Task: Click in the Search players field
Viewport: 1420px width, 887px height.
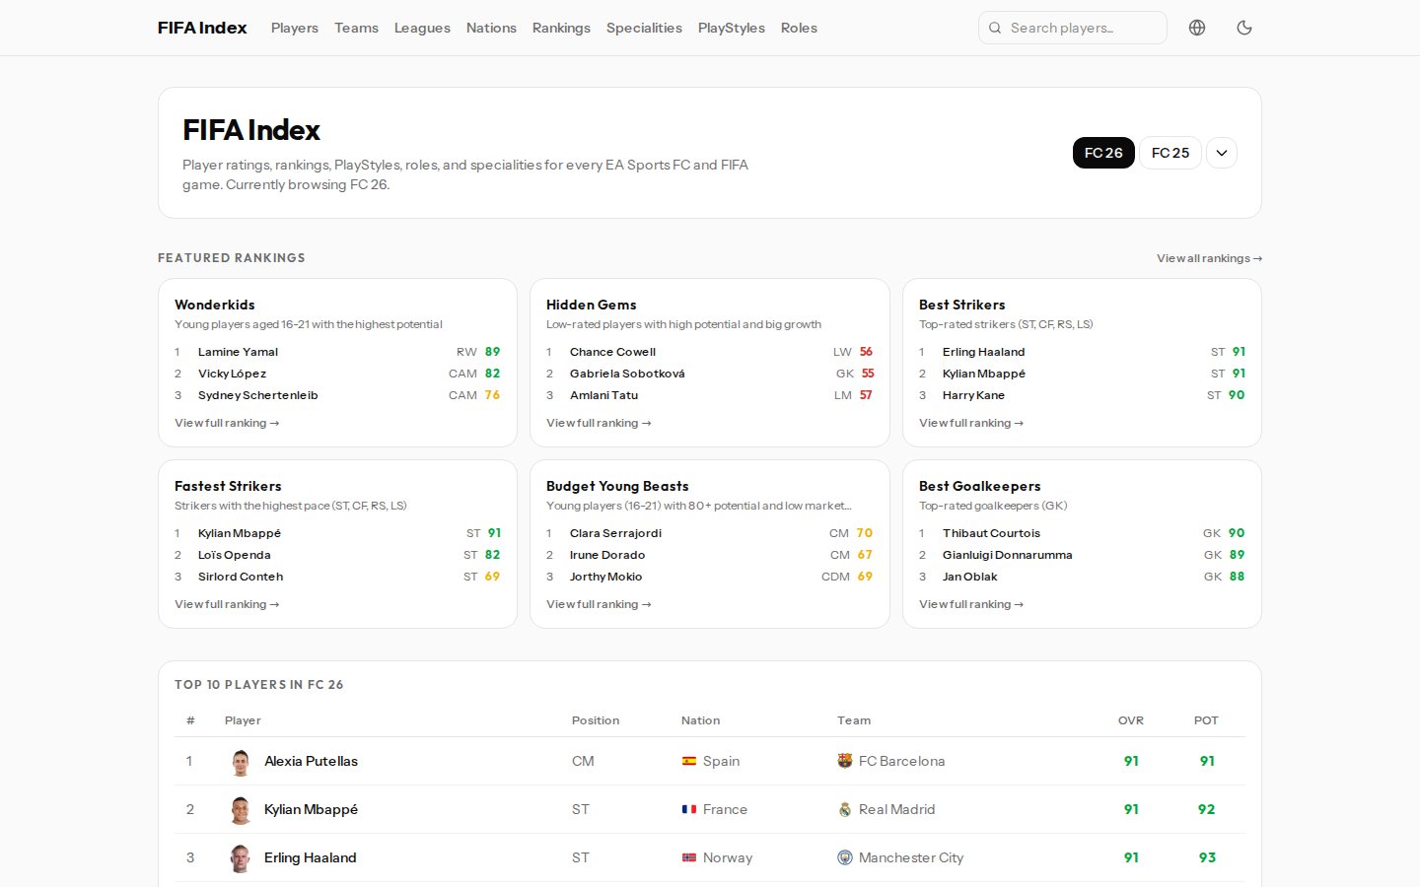Action: point(1080,28)
